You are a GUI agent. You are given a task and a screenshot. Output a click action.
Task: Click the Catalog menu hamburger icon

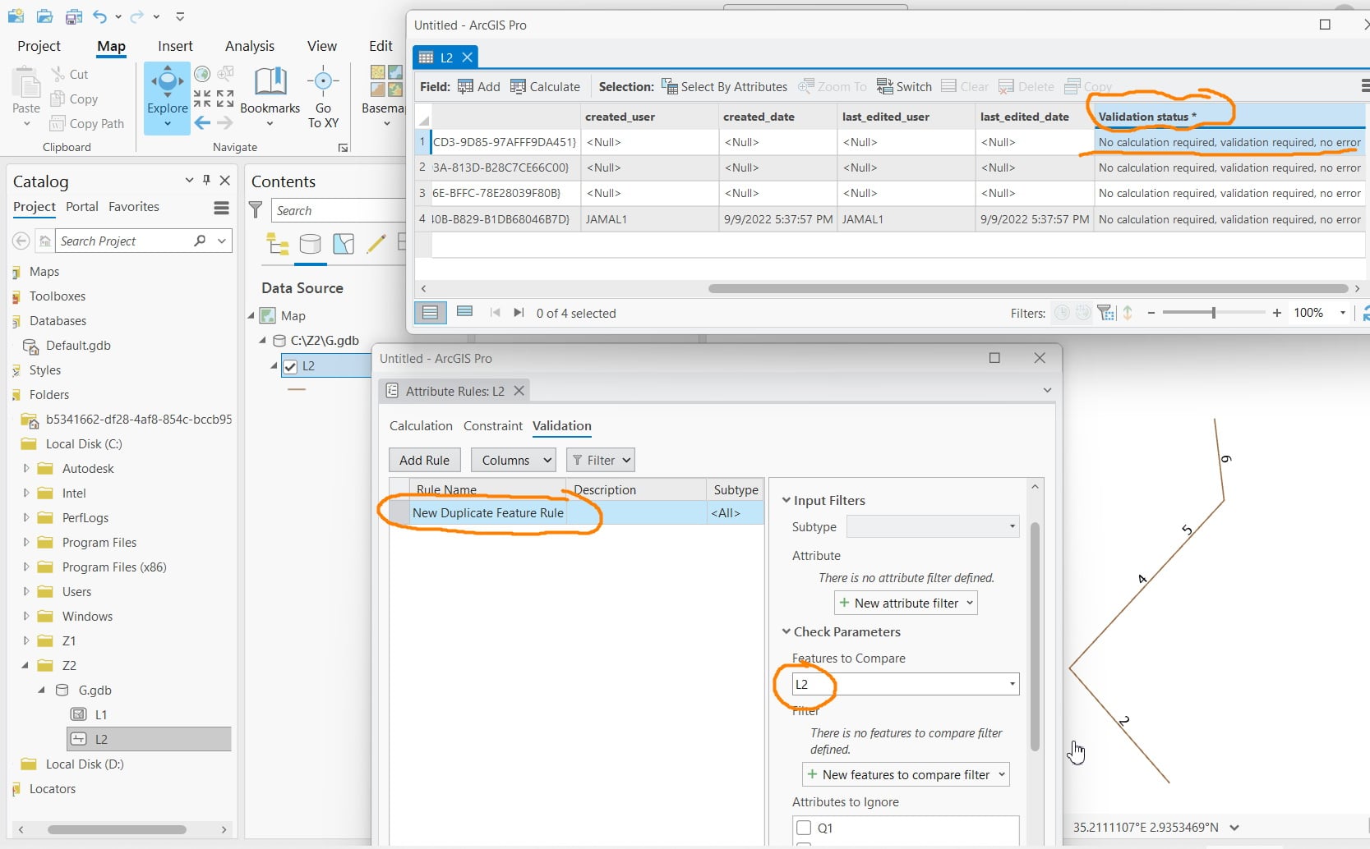(x=221, y=208)
